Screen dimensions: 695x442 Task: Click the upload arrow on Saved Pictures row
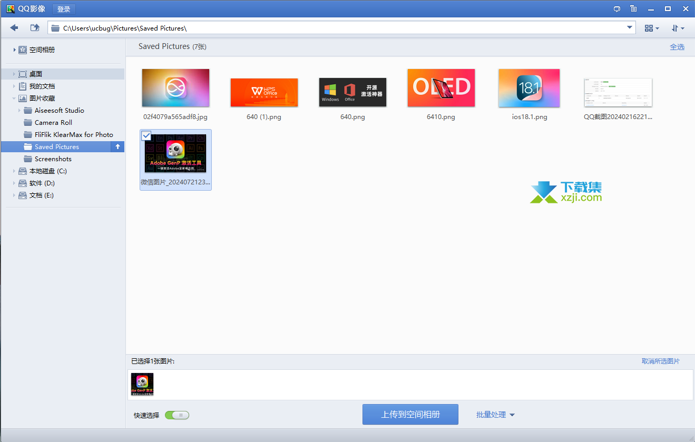(118, 147)
